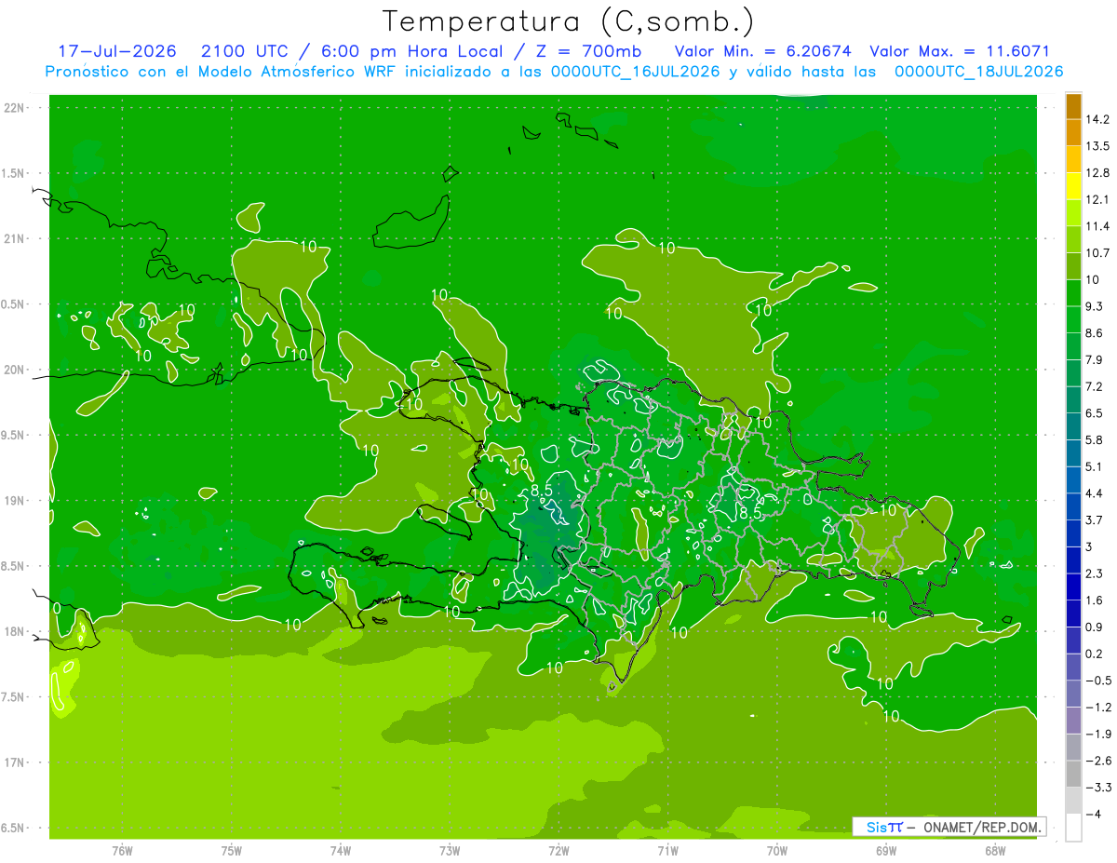This screenshot has width=1117, height=863.
Task: Click the valid-until time '0000UTC_18JUL2026'
Action: (978, 71)
